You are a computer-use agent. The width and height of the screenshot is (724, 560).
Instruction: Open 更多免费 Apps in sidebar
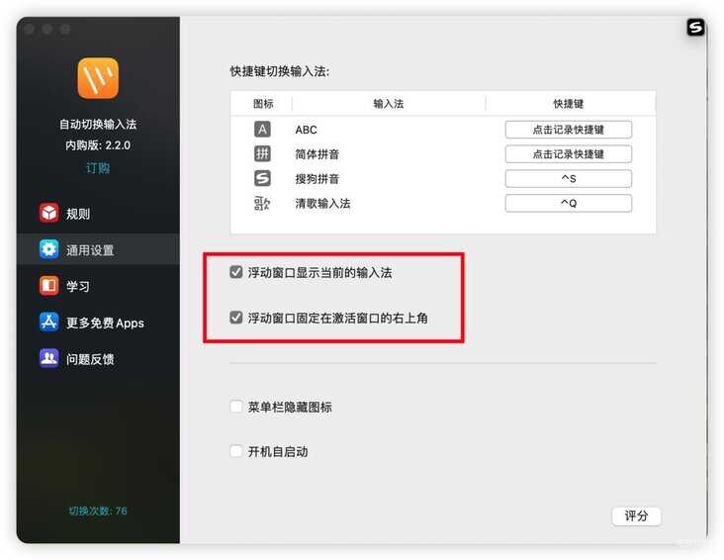pos(98,322)
